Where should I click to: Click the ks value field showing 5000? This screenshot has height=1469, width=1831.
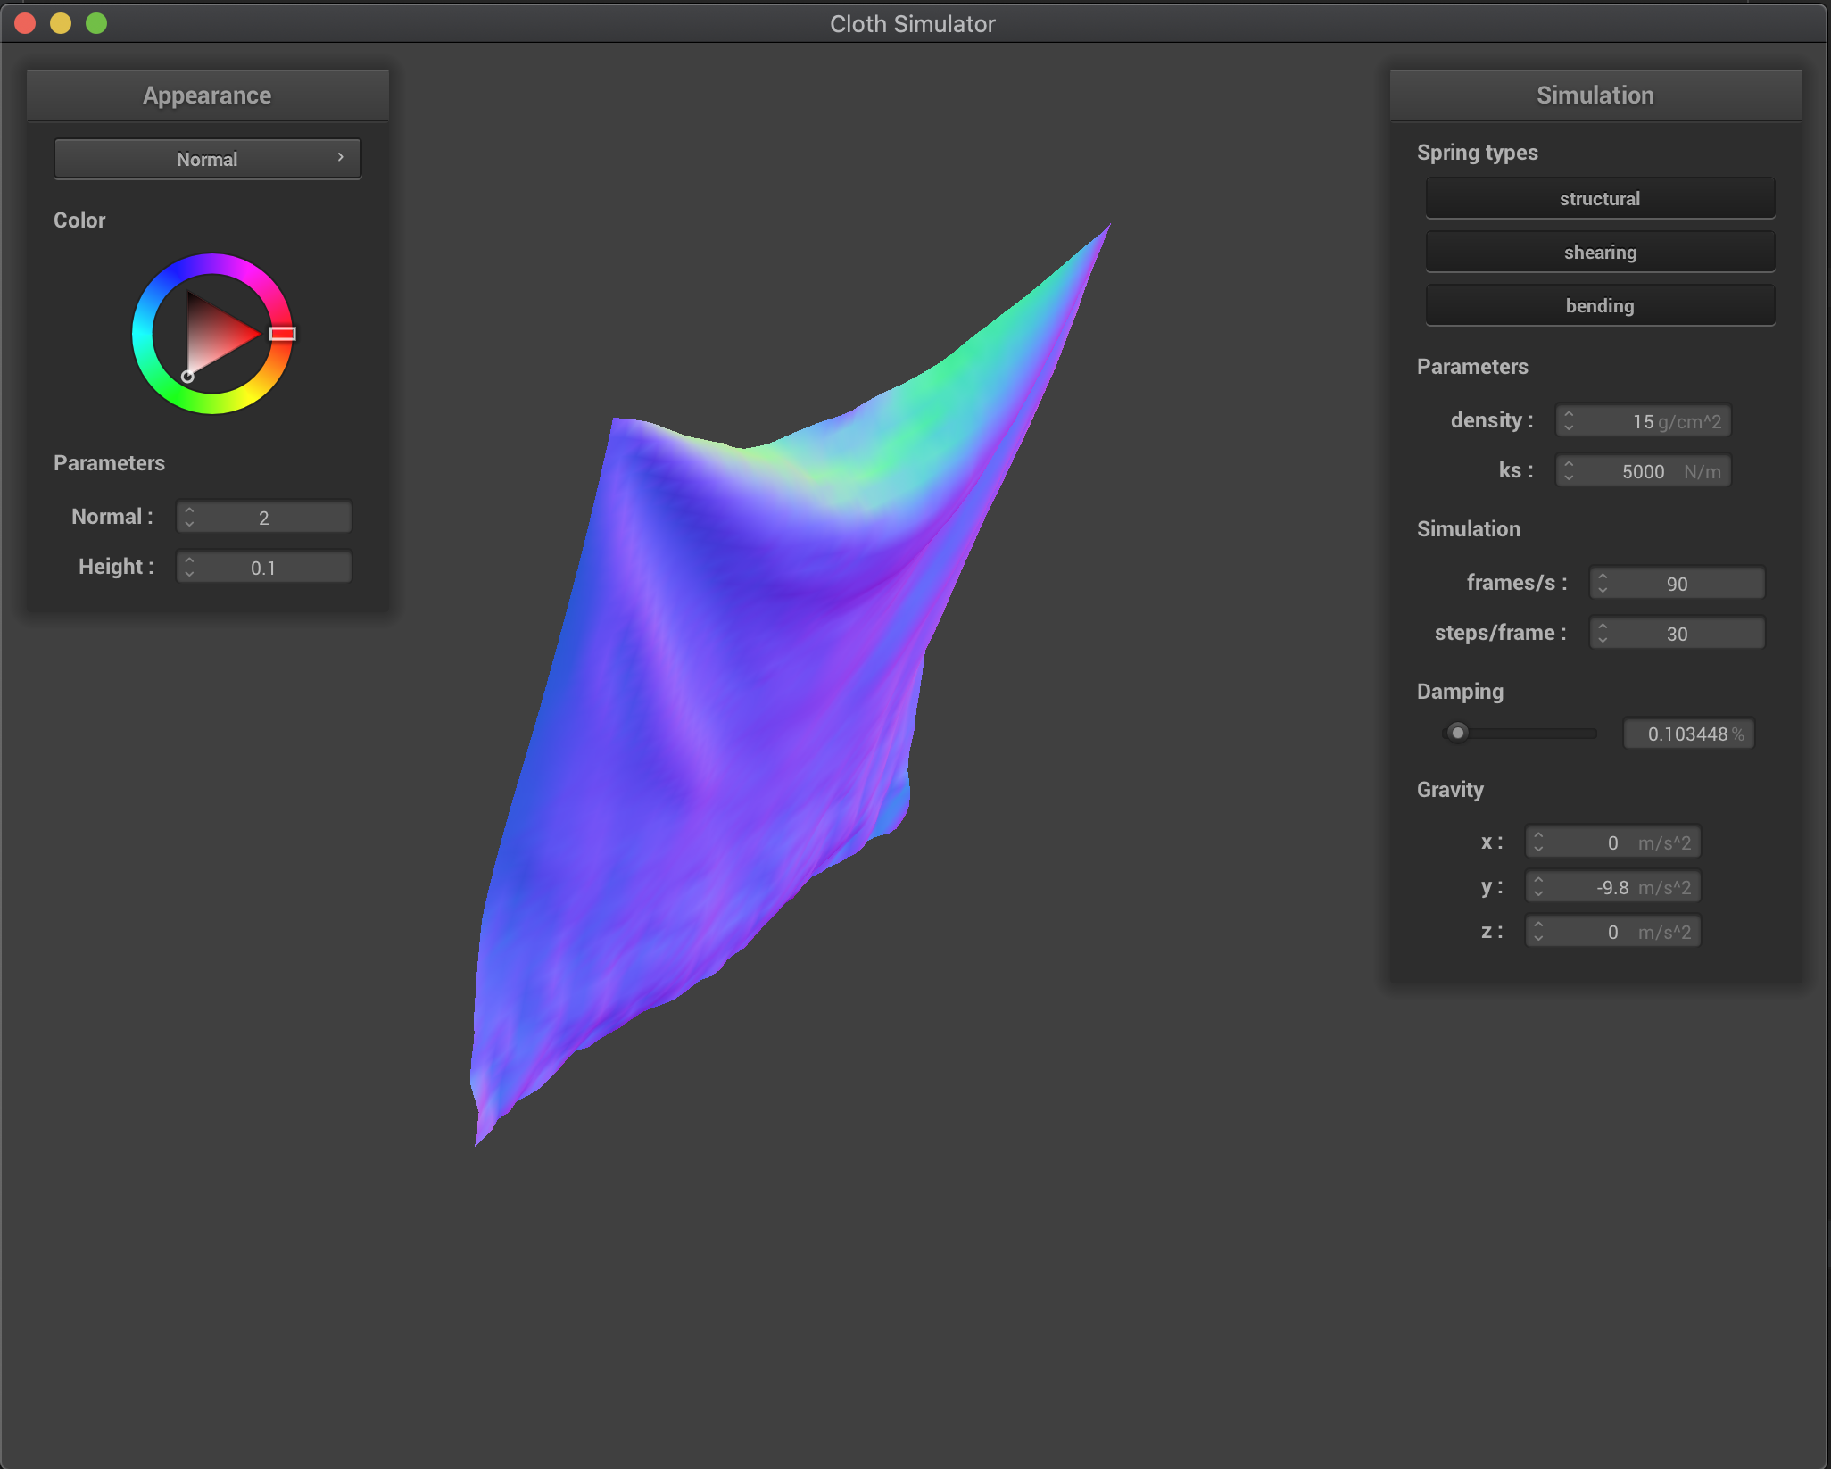click(1643, 471)
